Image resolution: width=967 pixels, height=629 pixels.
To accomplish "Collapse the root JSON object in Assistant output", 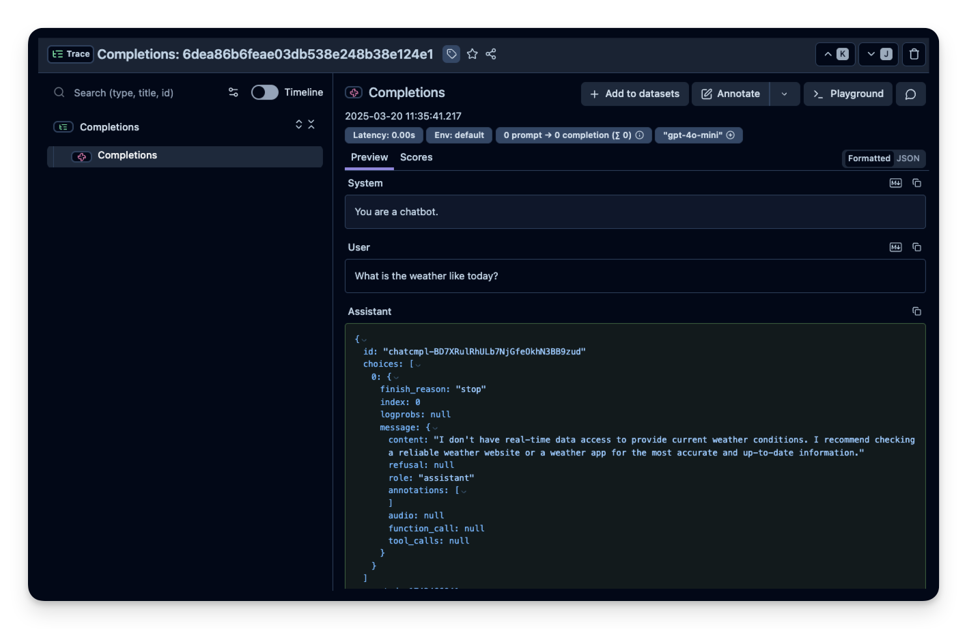I will (x=363, y=338).
